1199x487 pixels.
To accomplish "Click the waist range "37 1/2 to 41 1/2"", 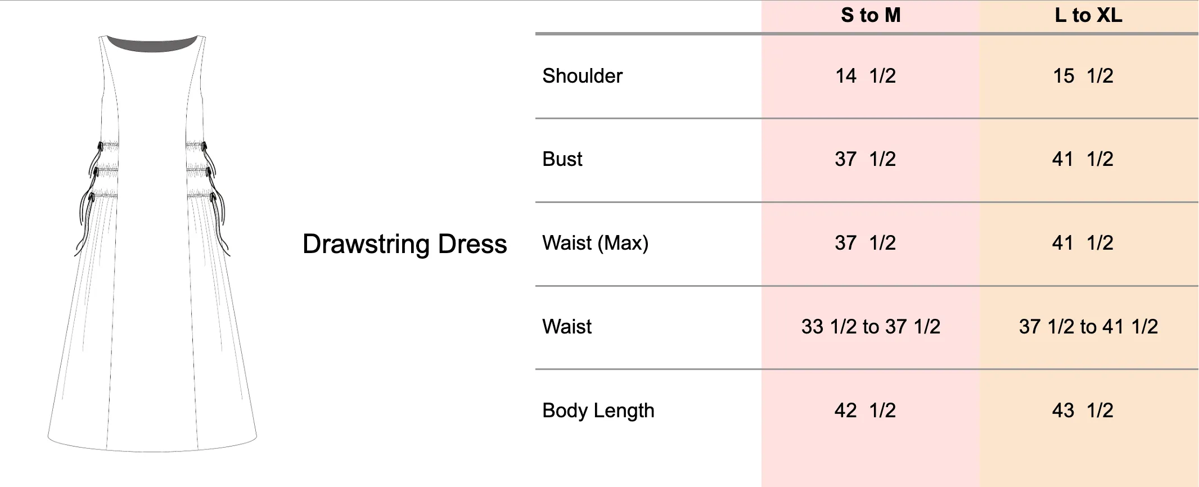I will pos(1088,327).
